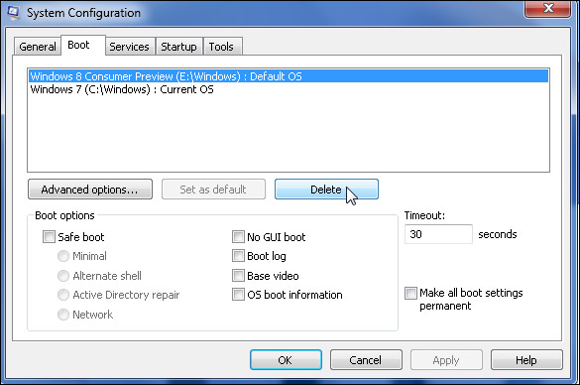Screen dimensions: 580x385
Task: Open the Tools tab
Action: [223, 47]
